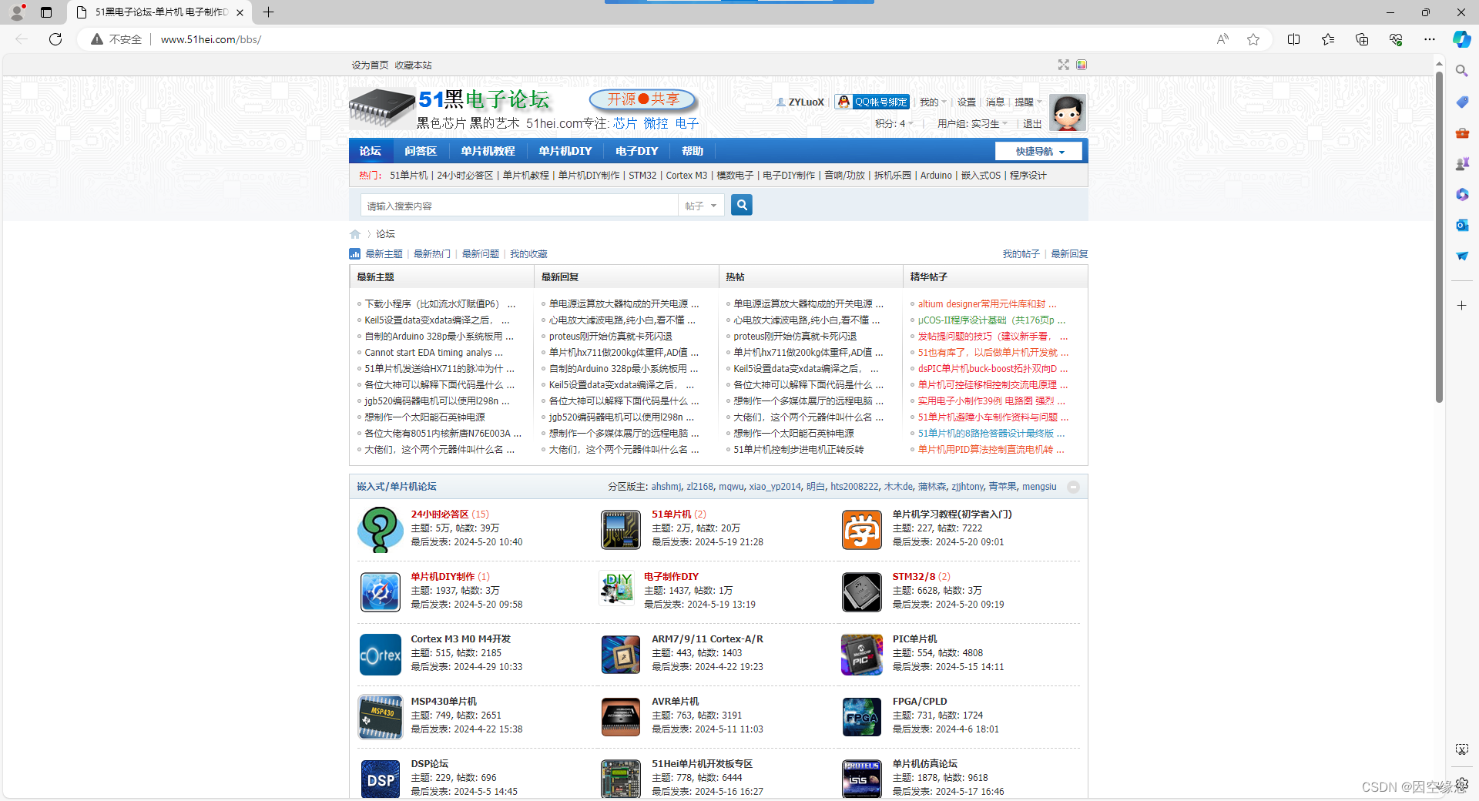Open the 电子制作DIY forum icon

point(617,590)
